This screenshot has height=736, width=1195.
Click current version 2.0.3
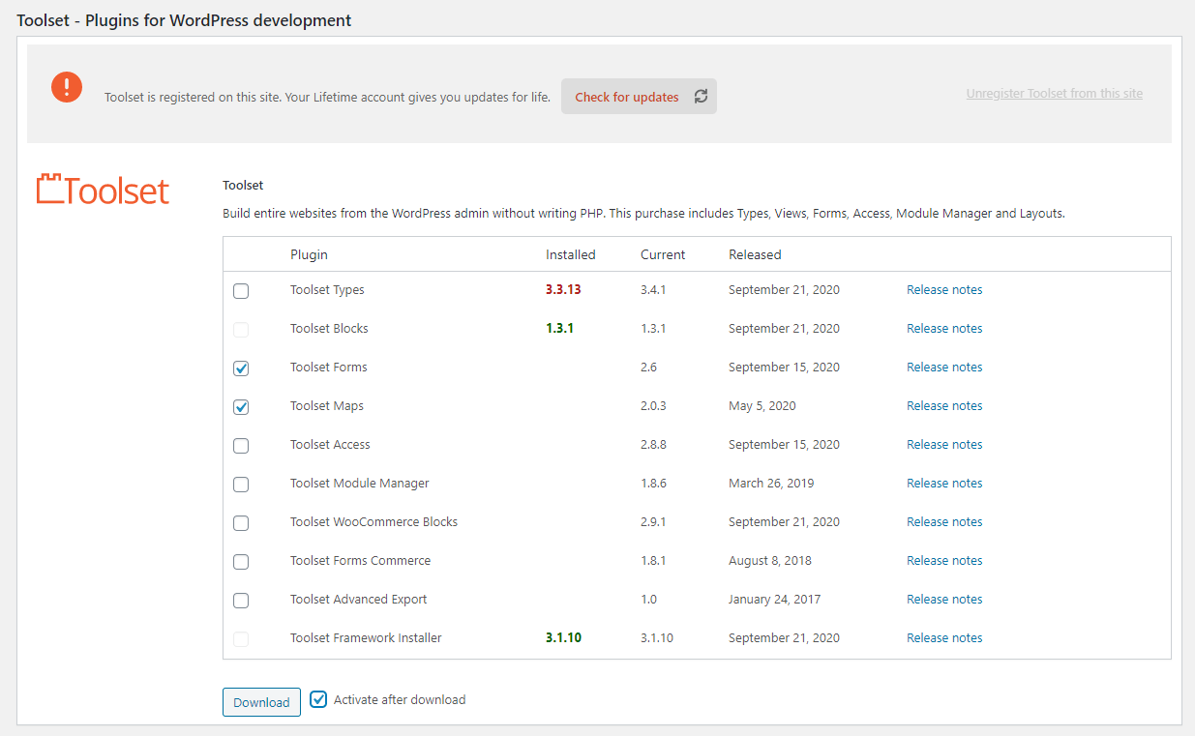tap(653, 406)
